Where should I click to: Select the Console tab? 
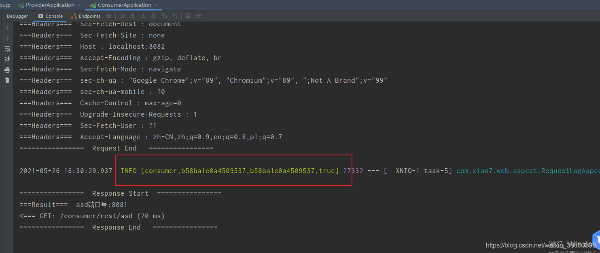51,16
